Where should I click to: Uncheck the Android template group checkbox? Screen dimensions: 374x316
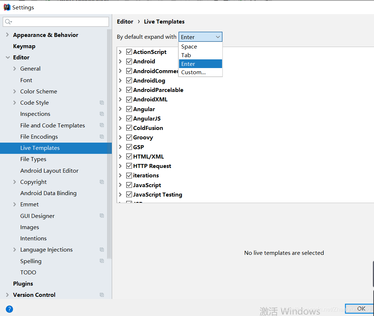(x=129, y=61)
